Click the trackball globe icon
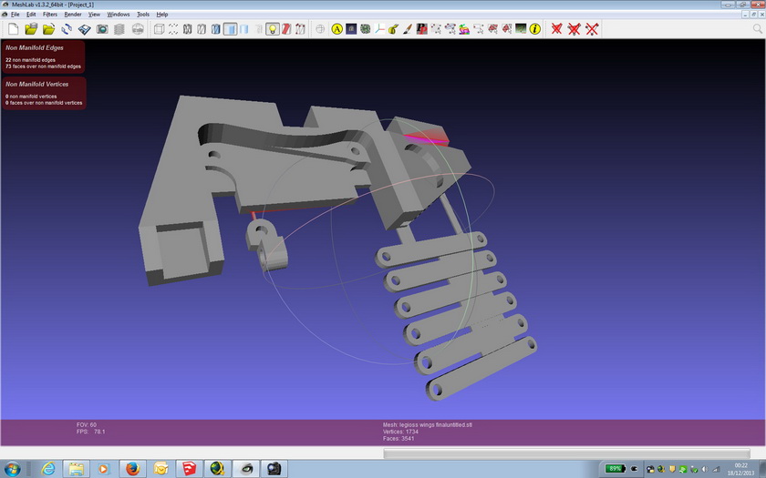 320,29
